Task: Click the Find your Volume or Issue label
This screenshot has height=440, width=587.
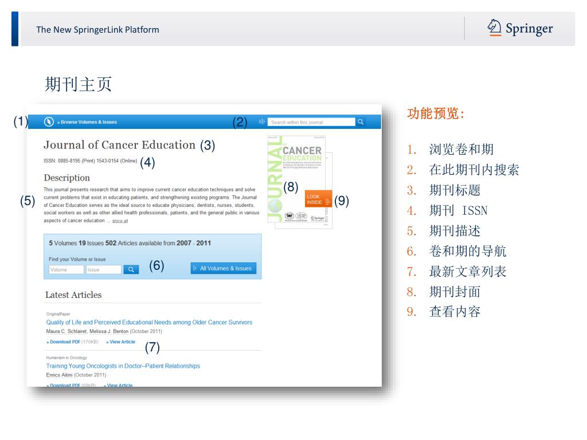Action: [x=77, y=260]
